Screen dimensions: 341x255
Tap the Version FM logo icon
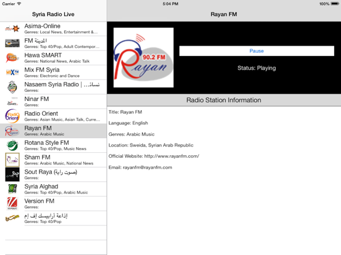click(12, 203)
